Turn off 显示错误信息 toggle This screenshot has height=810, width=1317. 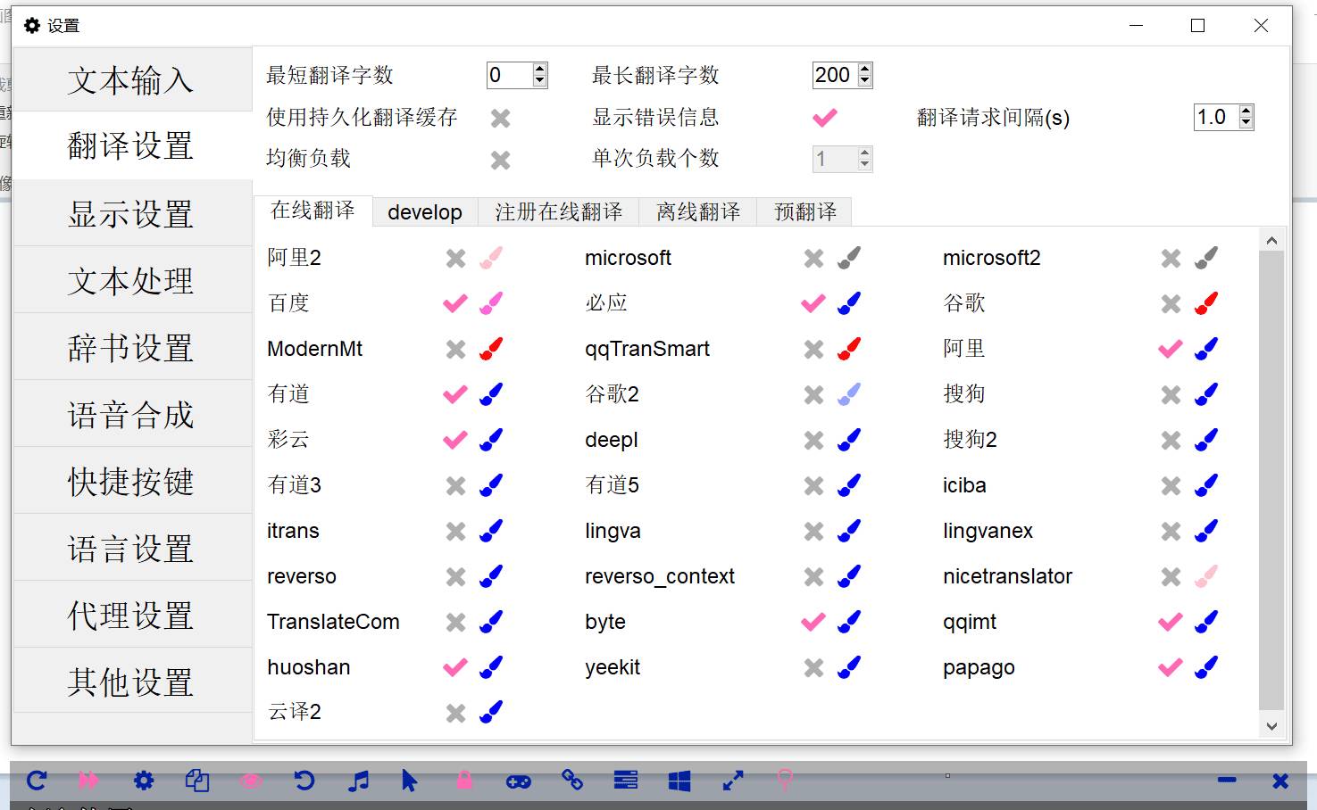coord(825,118)
